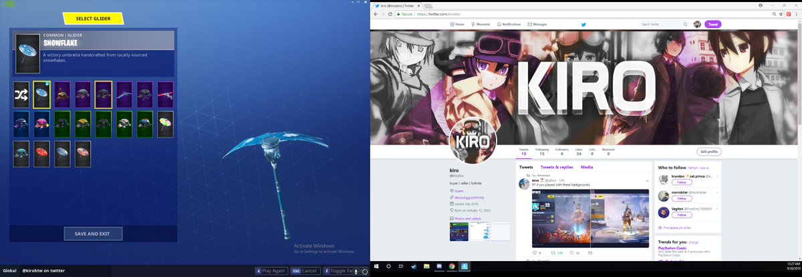Select the yellow uncommon glider in green row

[84, 123]
